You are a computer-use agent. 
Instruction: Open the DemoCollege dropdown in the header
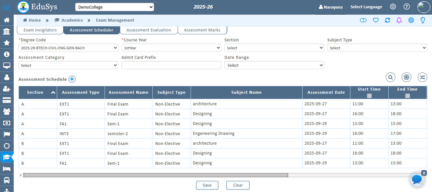[114, 7]
